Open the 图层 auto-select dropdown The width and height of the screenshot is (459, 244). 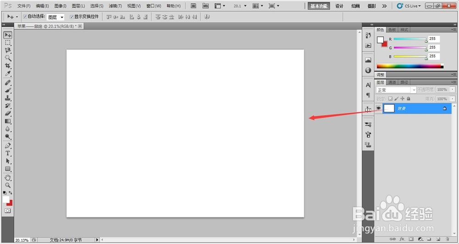(x=56, y=17)
